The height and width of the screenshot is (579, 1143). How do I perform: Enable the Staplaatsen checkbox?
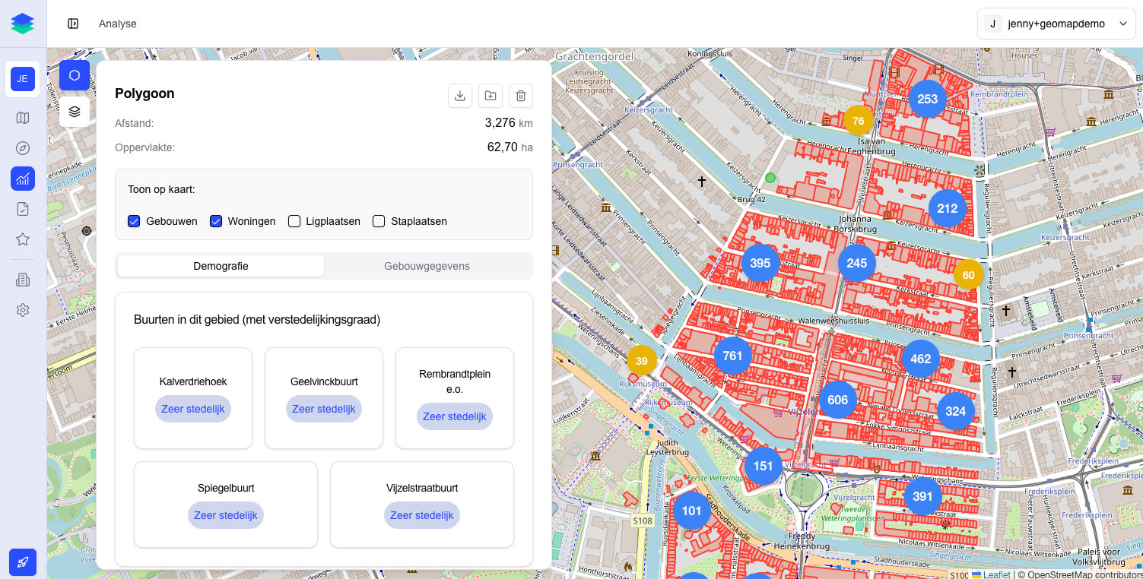pyautogui.click(x=379, y=220)
